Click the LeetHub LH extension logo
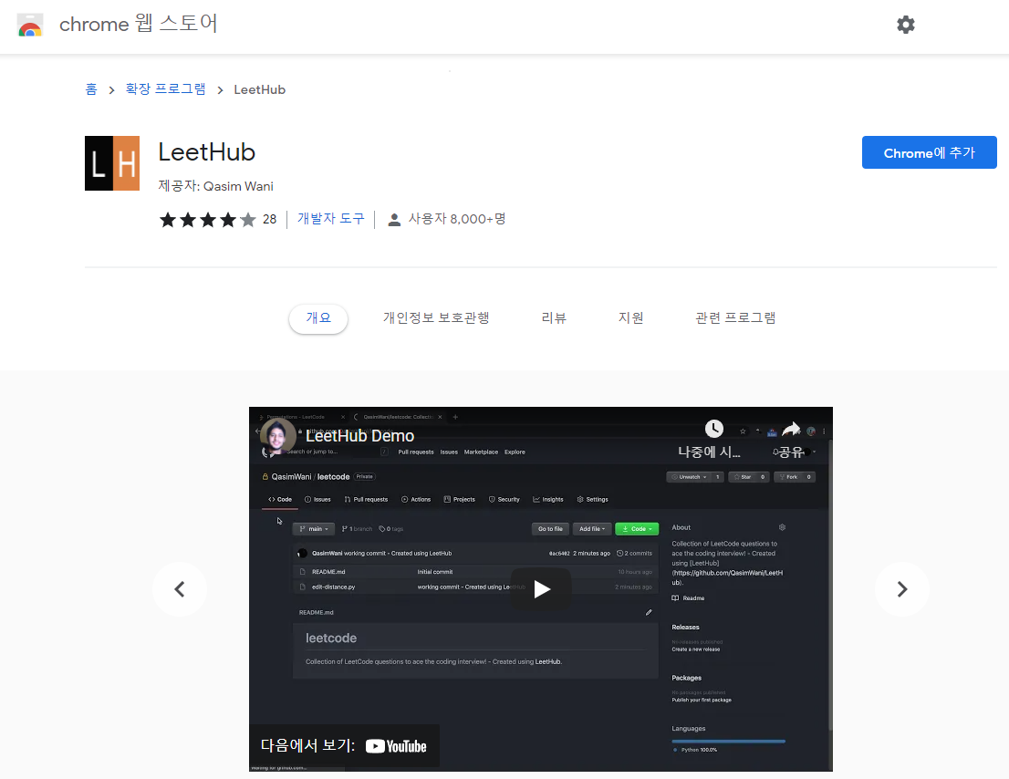Image resolution: width=1009 pixels, height=779 pixels. click(112, 163)
